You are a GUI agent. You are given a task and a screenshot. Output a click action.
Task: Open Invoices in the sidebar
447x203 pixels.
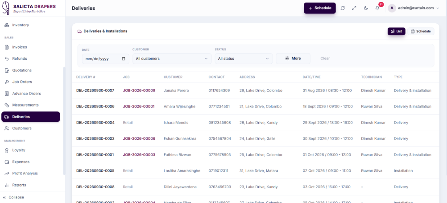pos(31,47)
